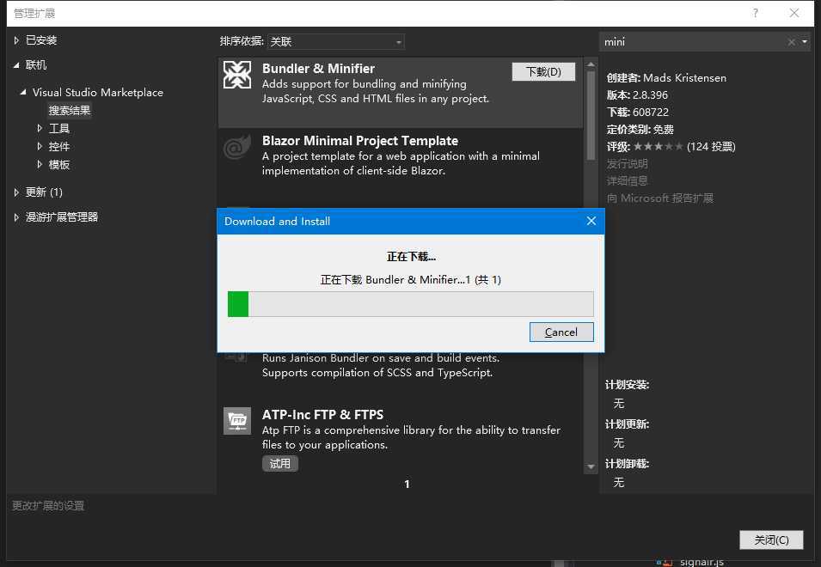The height and width of the screenshot is (567, 821).
Task: Click the 计划卸载 heading
Action: tap(628, 463)
